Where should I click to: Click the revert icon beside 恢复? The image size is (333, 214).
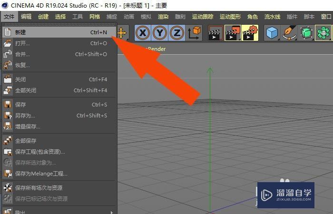pos(8,65)
